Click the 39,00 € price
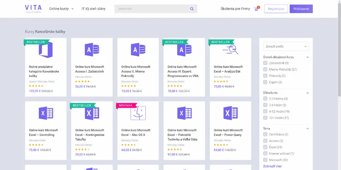The height and width of the screenshot is (170, 341). (x=80, y=155)
